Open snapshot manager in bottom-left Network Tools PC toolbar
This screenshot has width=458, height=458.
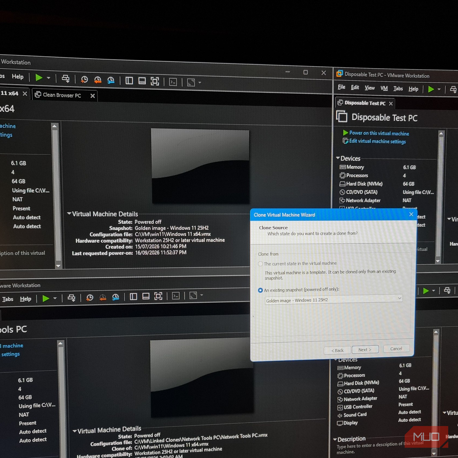(x=116, y=297)
